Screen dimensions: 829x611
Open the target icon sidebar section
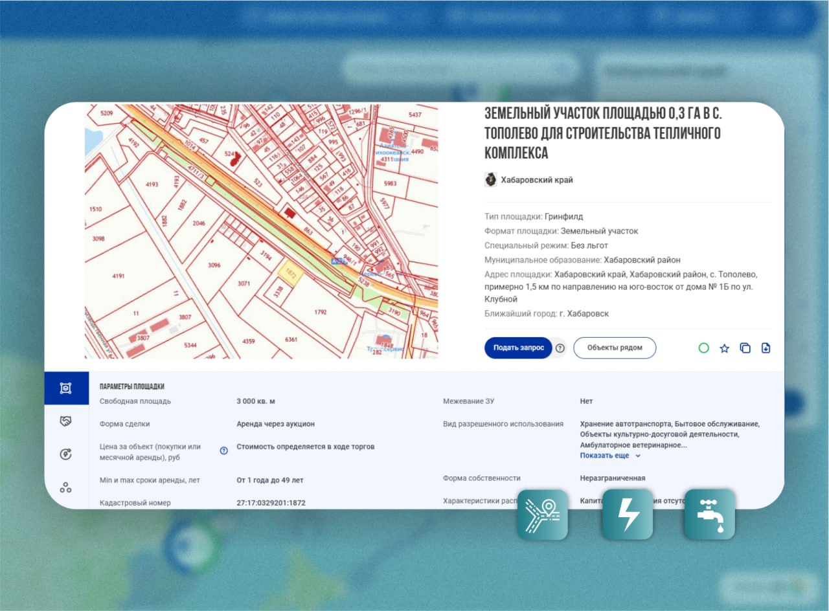coord(66,454)
